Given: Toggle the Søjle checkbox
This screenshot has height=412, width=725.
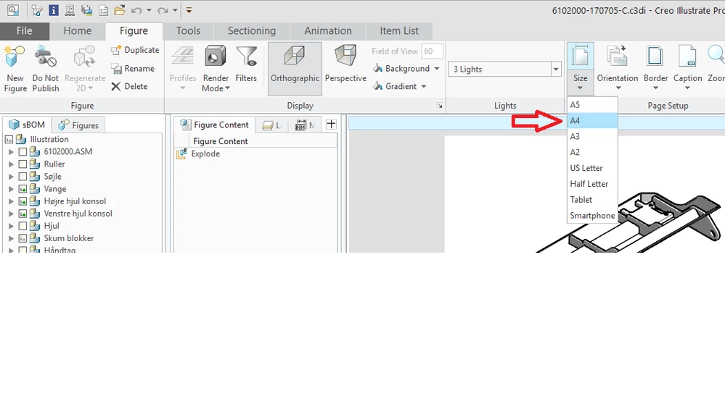Looking at the screenshot, I should [x=22, y=176].
